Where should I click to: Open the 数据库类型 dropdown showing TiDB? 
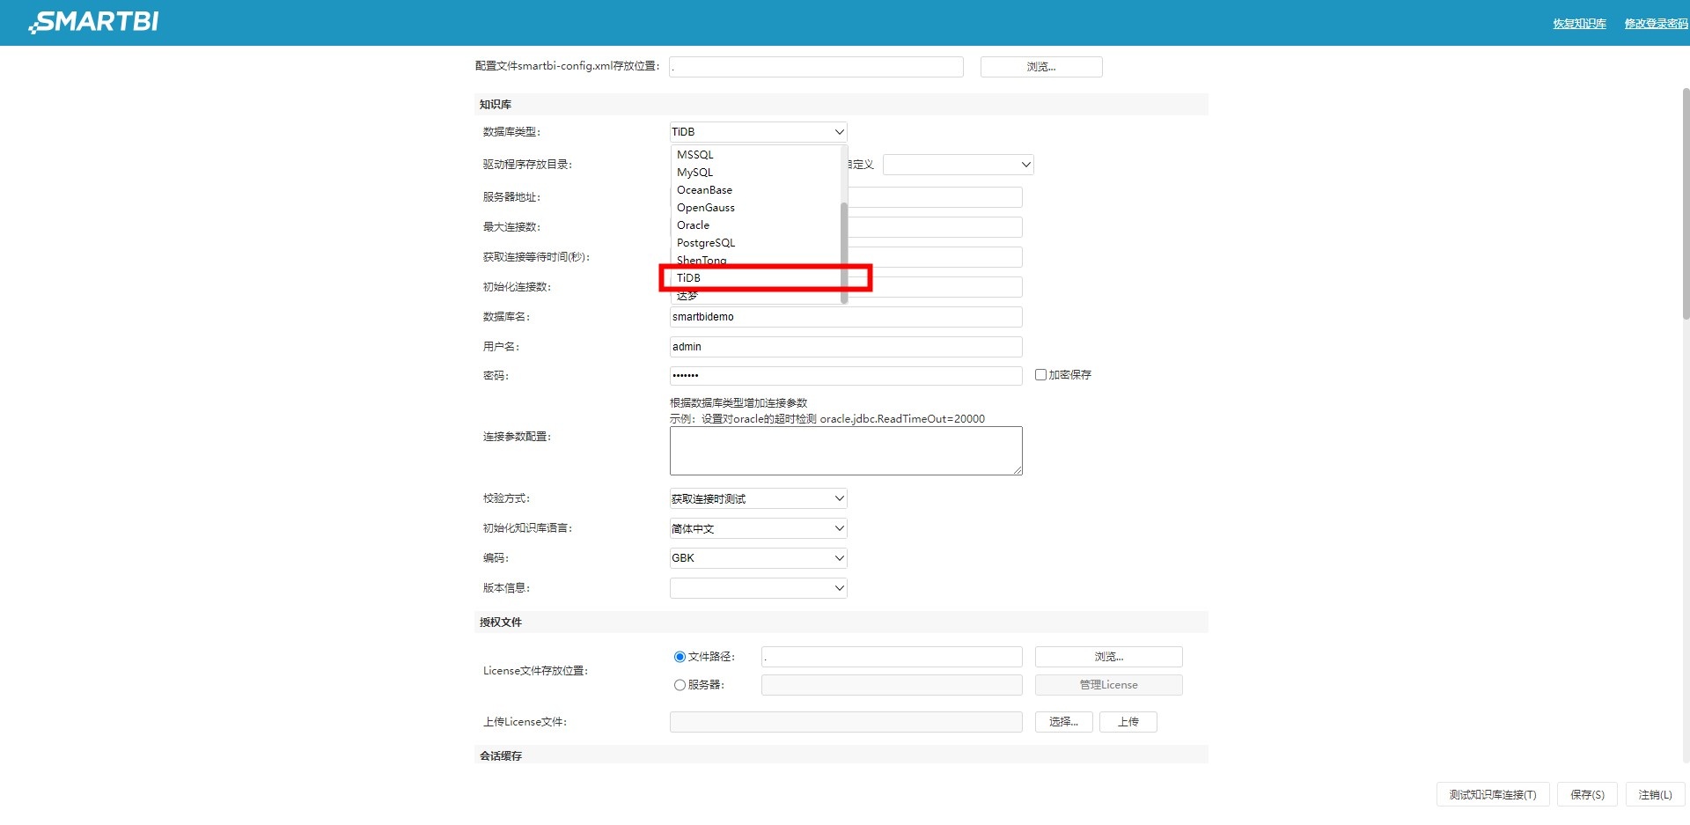tap(758, 132)
